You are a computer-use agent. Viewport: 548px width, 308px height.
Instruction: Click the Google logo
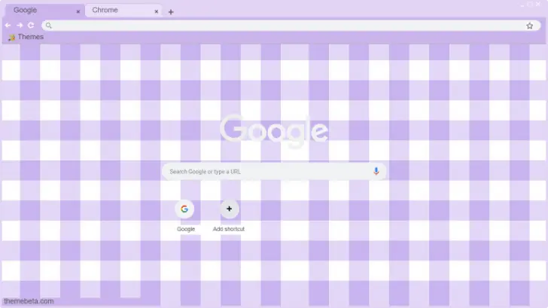(x=274, y=130)
